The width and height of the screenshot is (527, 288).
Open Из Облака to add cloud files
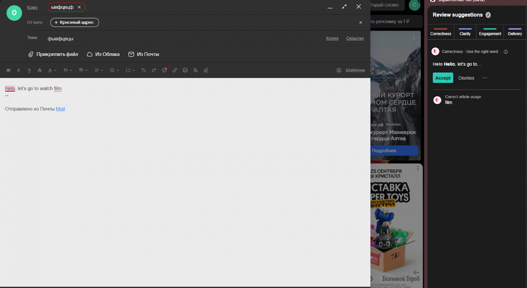click(x=103, y=54)
